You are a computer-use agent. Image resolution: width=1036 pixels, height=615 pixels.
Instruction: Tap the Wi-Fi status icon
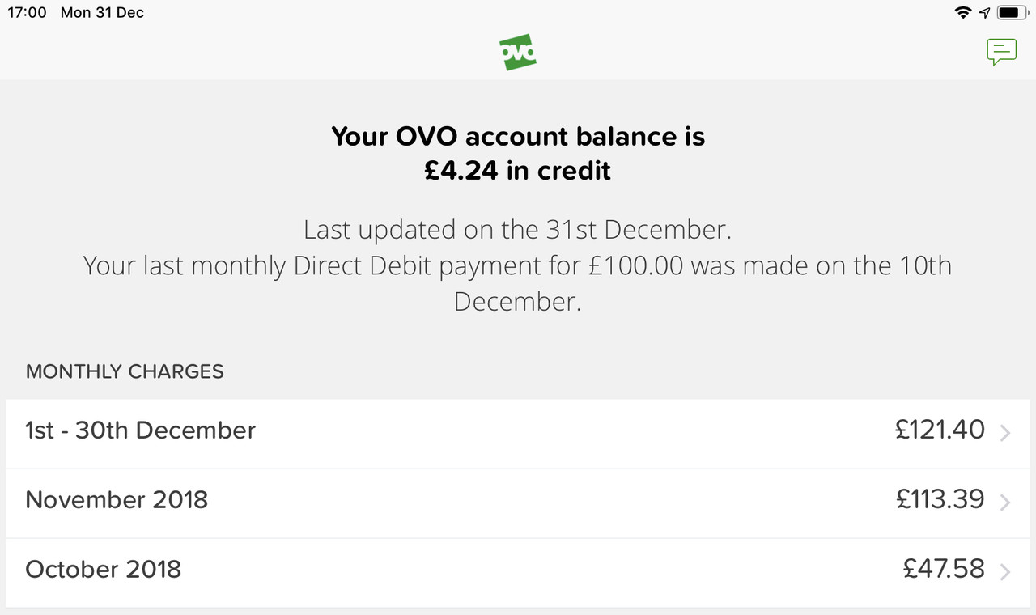pyautogui.click(x=962, y=13)
